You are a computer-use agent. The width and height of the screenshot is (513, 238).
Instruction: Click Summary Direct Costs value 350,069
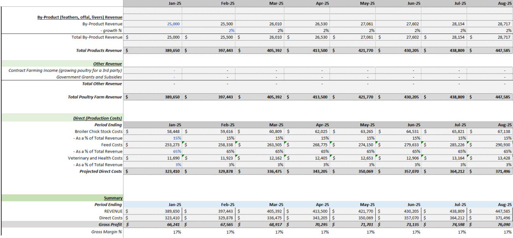[x=366, y=218]
